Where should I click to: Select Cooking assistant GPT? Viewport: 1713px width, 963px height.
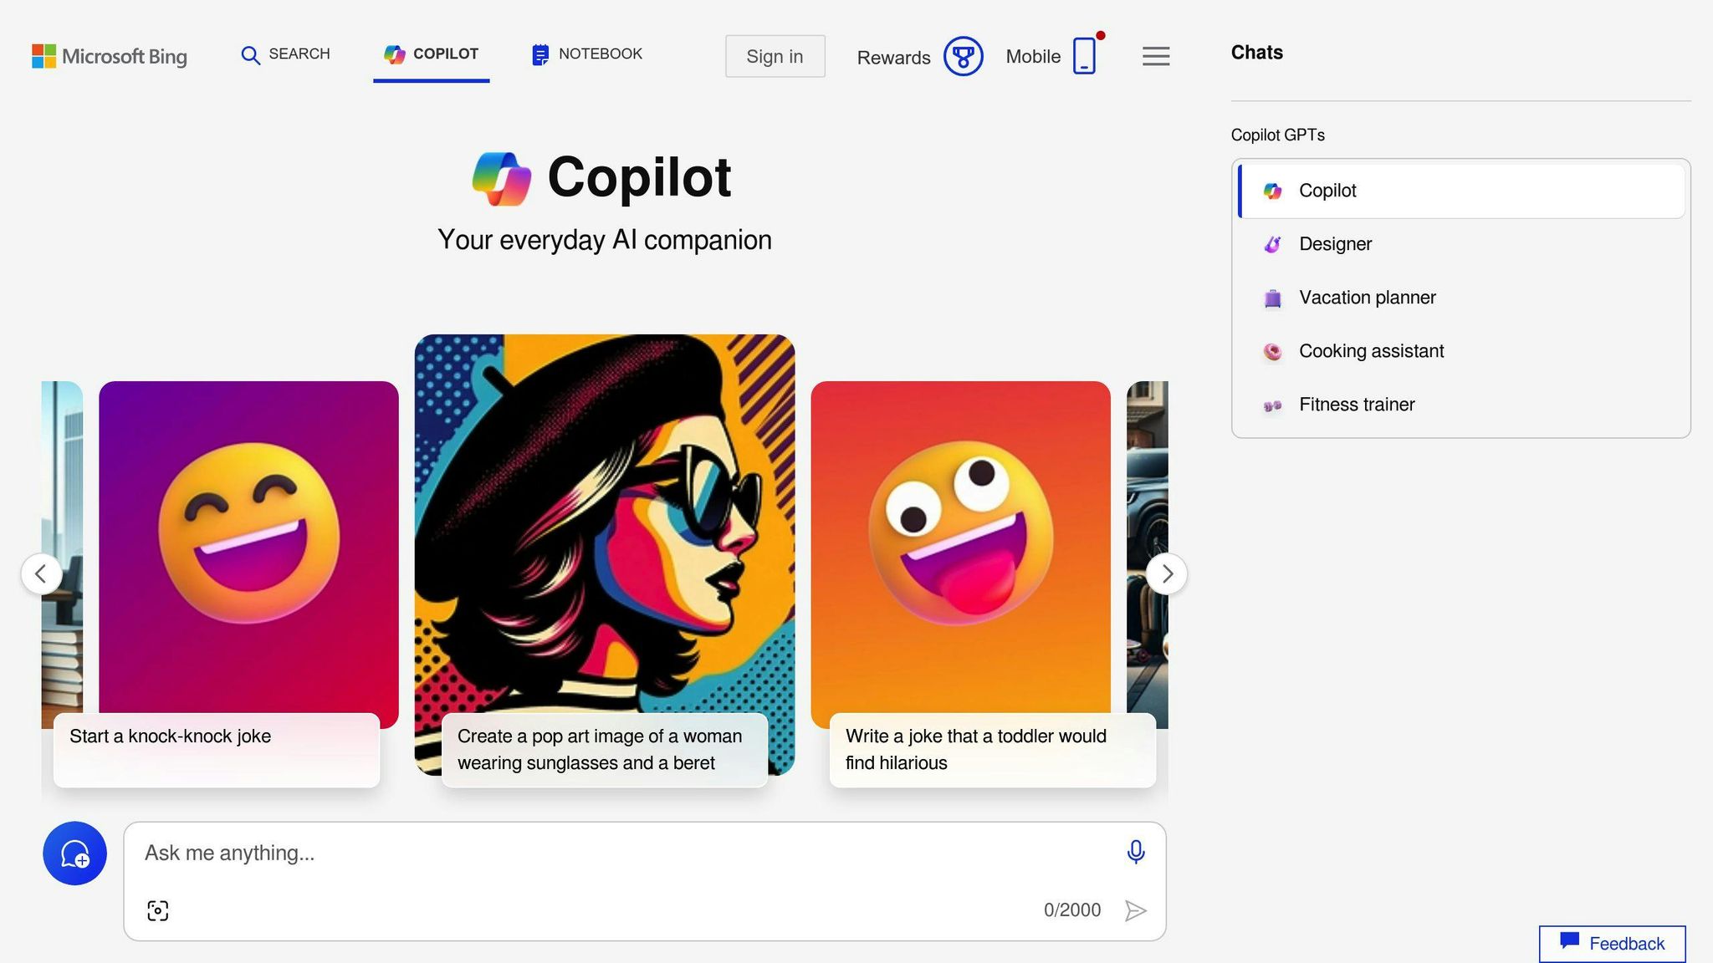(x=1461, y=351)
